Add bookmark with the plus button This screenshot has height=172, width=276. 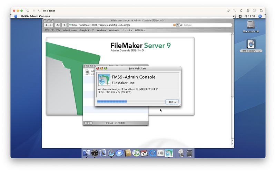point(64,25)
